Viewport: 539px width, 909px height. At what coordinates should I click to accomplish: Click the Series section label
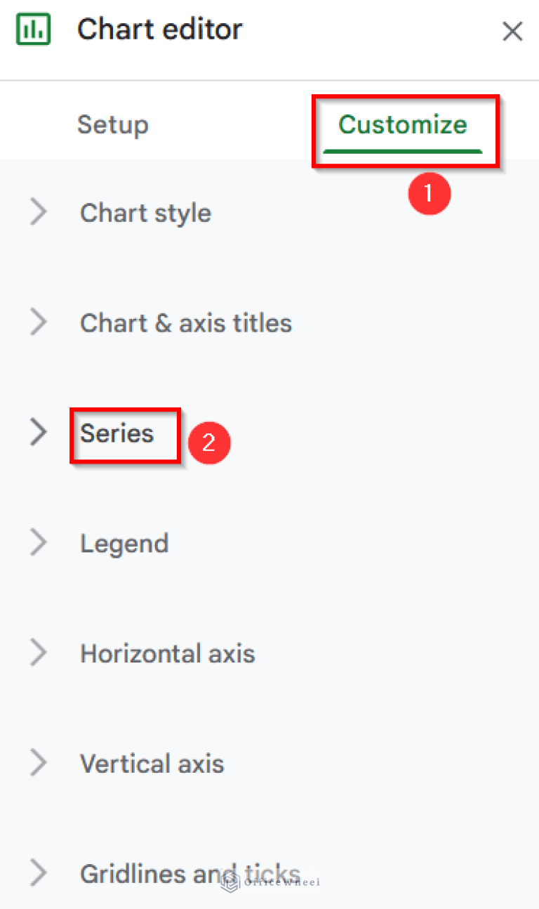point(117,433)
